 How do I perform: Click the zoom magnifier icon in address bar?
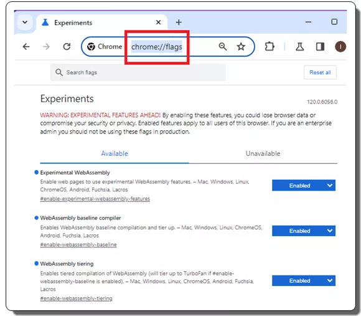tap(223, 47)
